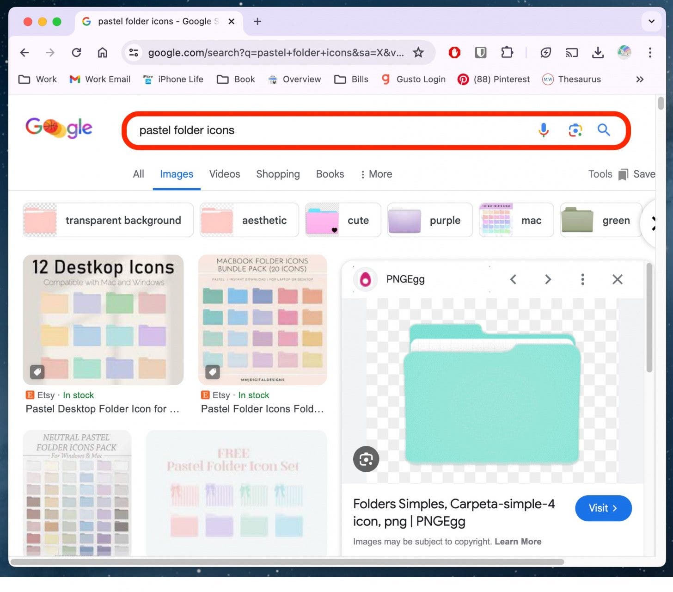Open the Extensions puzzle piece icon
Image resolution: width=673 pixels, height=592 pixels.
[x=507, y=53]
